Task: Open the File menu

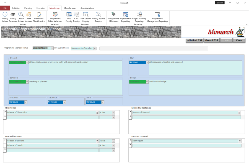Action: (5, 8)
